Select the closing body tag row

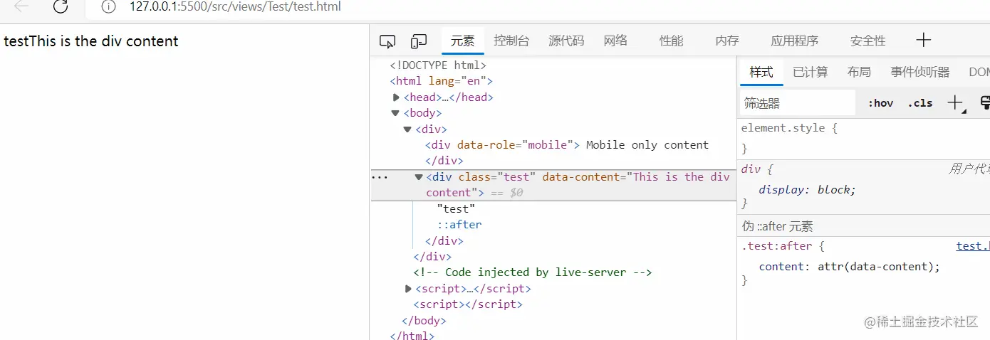pyautogui.click(x=424, y=321)
